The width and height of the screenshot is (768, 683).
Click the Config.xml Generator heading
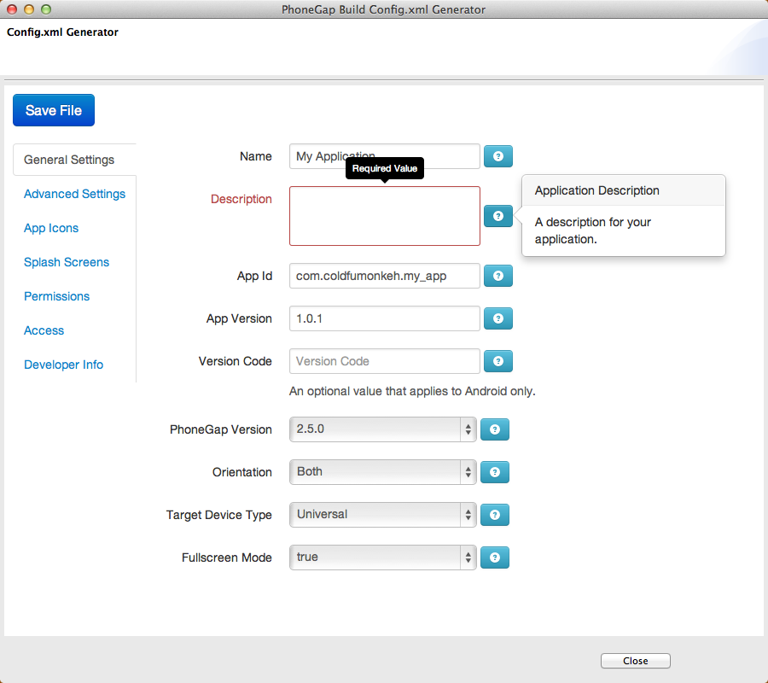coord(62,32)
